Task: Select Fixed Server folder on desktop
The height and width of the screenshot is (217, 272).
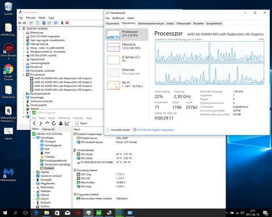Action: tap(8, 92)
